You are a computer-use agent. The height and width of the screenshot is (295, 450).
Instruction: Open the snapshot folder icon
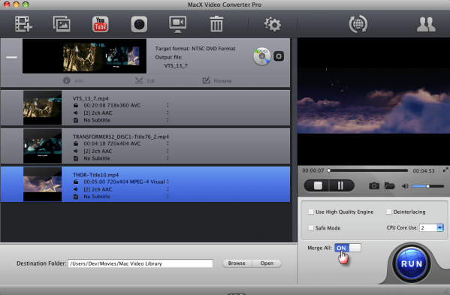(x=389, y=185)
